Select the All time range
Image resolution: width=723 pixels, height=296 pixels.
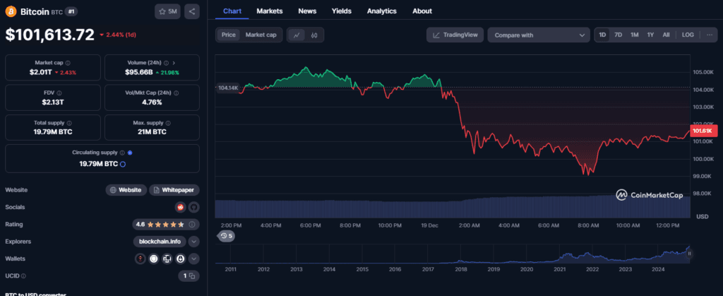pos(666,35)
